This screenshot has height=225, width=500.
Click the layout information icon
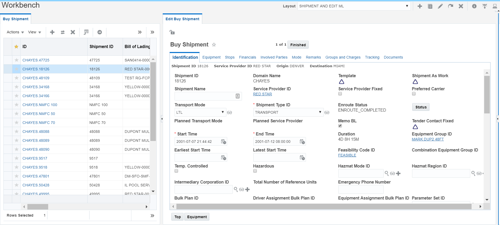[x=474, y=6]
